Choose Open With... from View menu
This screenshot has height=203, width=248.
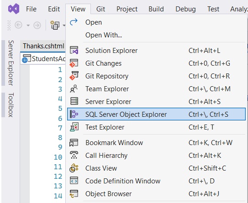(x=156, y=35)
